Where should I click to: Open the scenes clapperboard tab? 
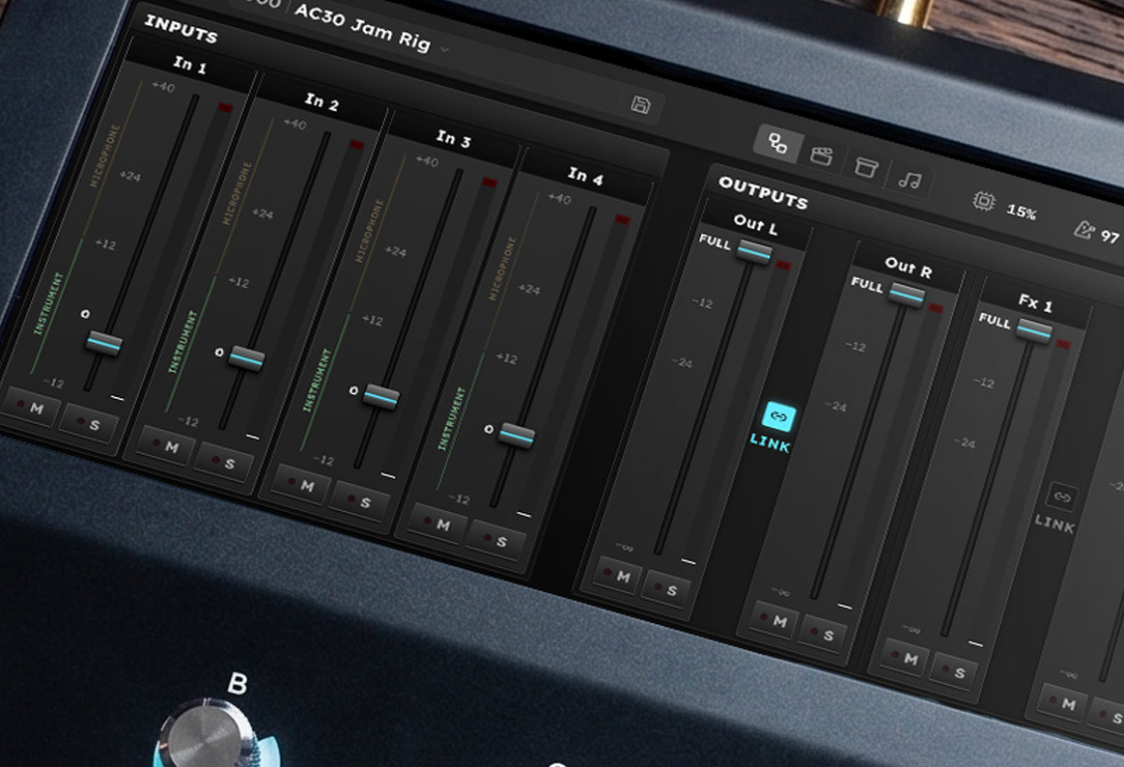tap(822, 155)
